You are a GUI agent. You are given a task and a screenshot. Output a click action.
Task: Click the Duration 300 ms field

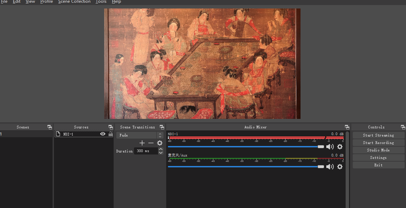coord(146,151)
